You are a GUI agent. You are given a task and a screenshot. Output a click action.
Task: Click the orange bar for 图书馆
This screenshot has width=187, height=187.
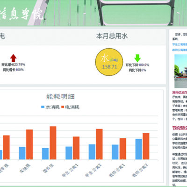click(53, 143)
